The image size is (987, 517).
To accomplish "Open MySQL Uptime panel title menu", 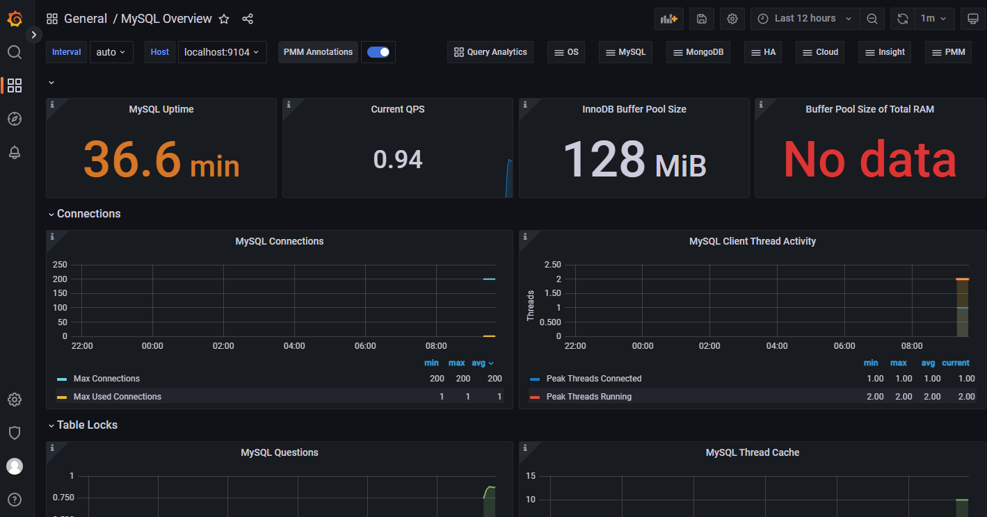I will click(161, 109).
